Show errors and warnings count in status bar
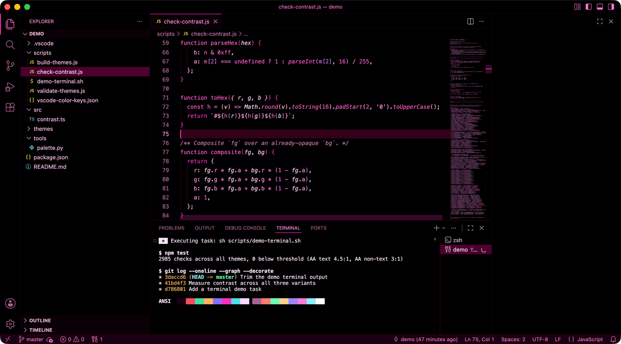 tap(72, 339)
